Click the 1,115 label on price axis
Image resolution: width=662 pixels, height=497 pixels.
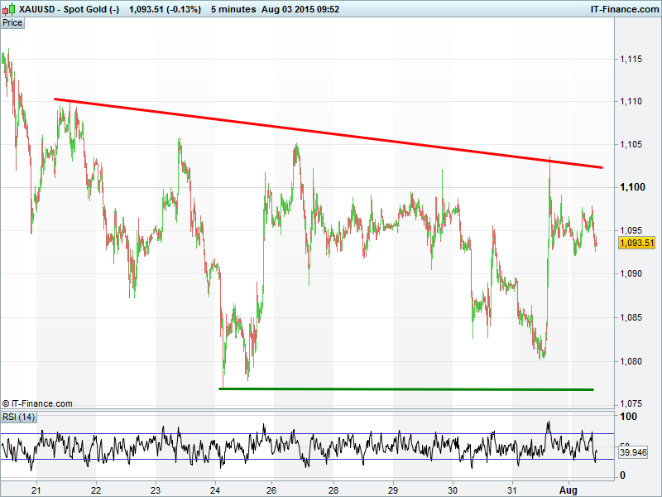point(631,59)
